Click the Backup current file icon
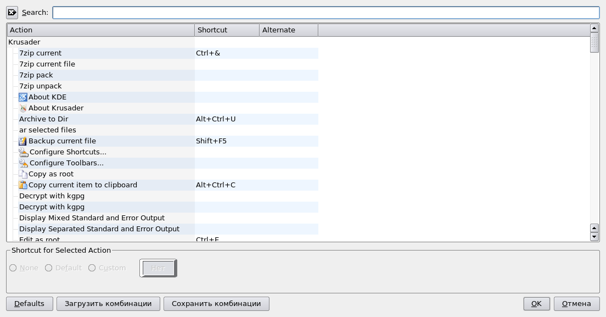This screenshot has height=317, width=606. (x=23, y=141)
